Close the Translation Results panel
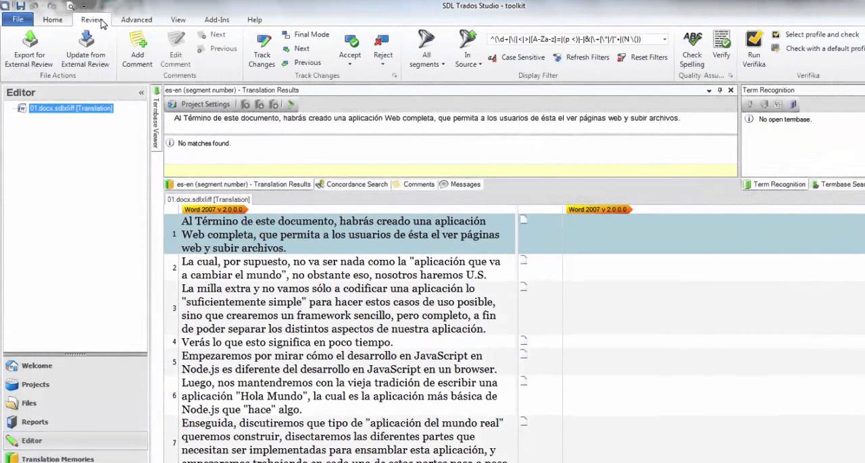Viewport: 865px width, 463px height. (731, 90)
